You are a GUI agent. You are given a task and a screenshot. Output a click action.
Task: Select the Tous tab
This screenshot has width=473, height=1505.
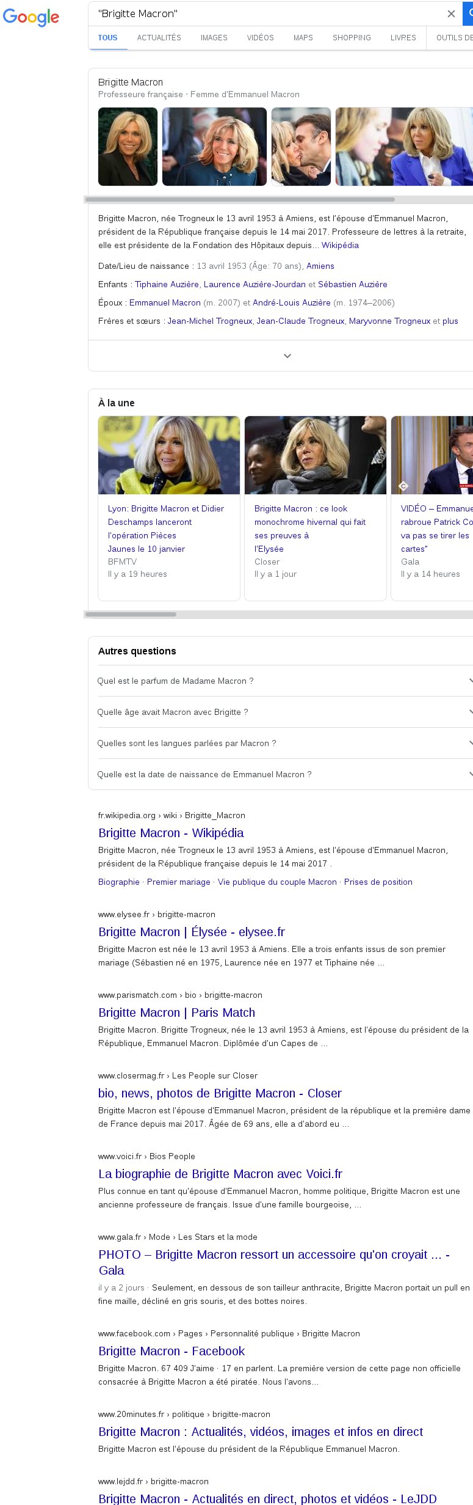pos(108,38)
